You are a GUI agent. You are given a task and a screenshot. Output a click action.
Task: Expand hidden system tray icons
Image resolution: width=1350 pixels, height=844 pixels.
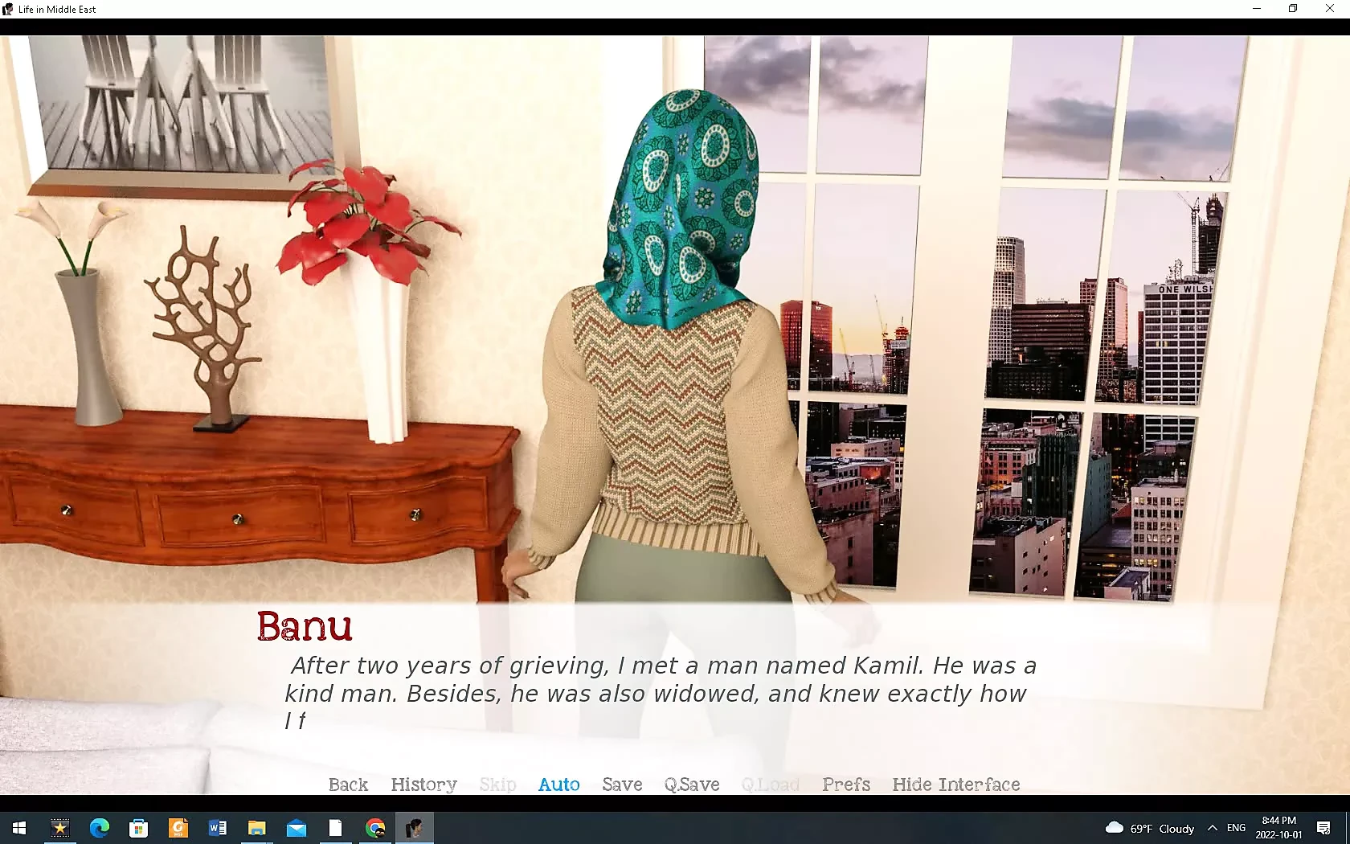(1212, 828)
